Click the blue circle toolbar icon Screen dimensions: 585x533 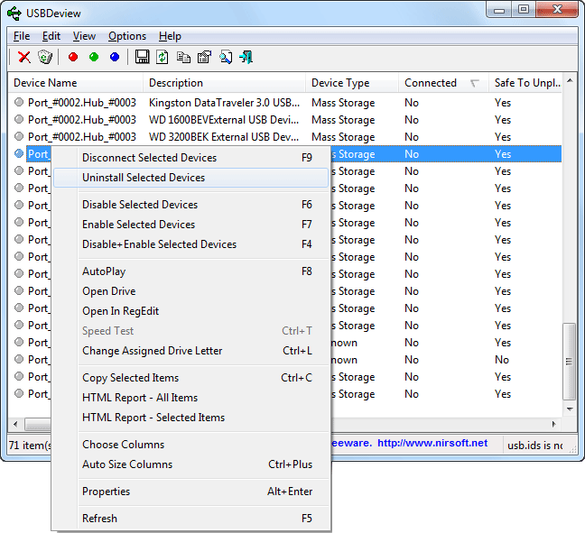pos(115,57)
